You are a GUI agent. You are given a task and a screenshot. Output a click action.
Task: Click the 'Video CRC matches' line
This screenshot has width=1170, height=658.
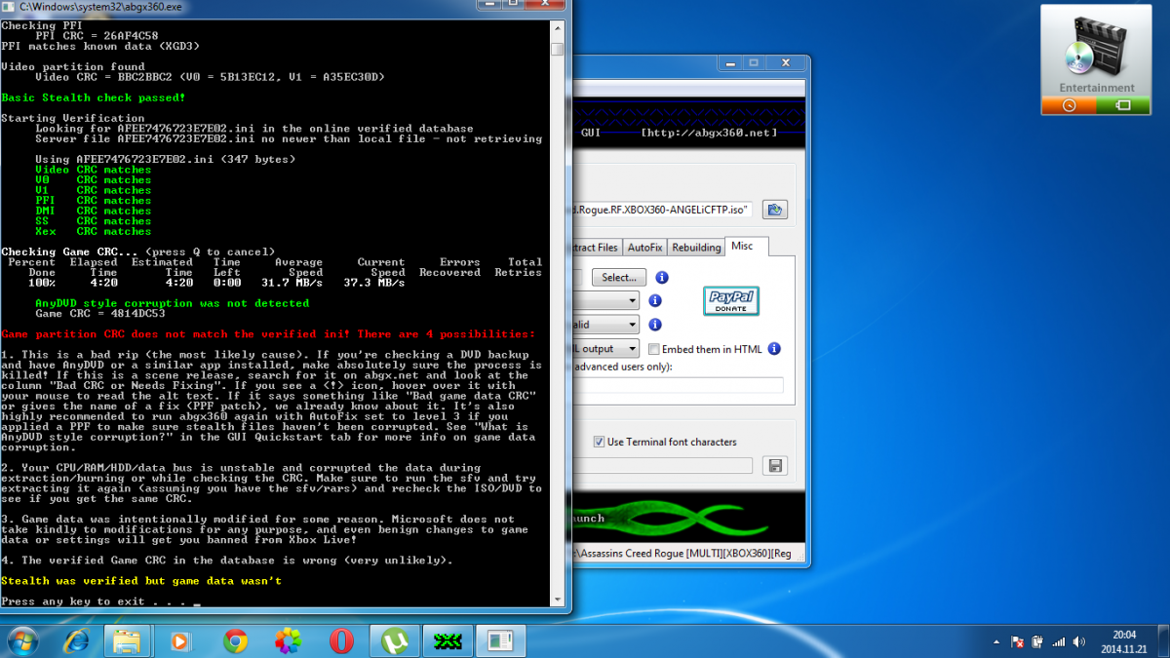[x=94, y=169]
